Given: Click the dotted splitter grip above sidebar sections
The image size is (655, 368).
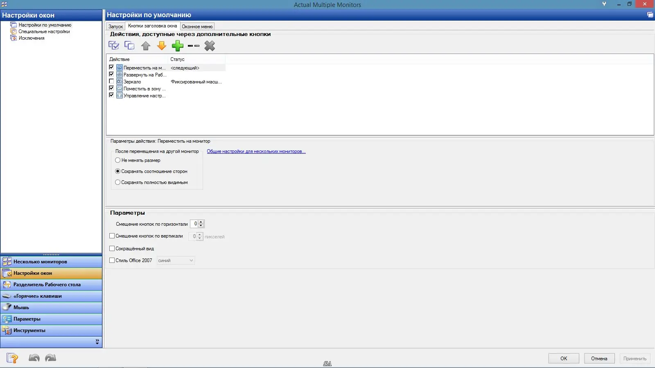Looking at the screenshot, I should (x=51, y=254).
